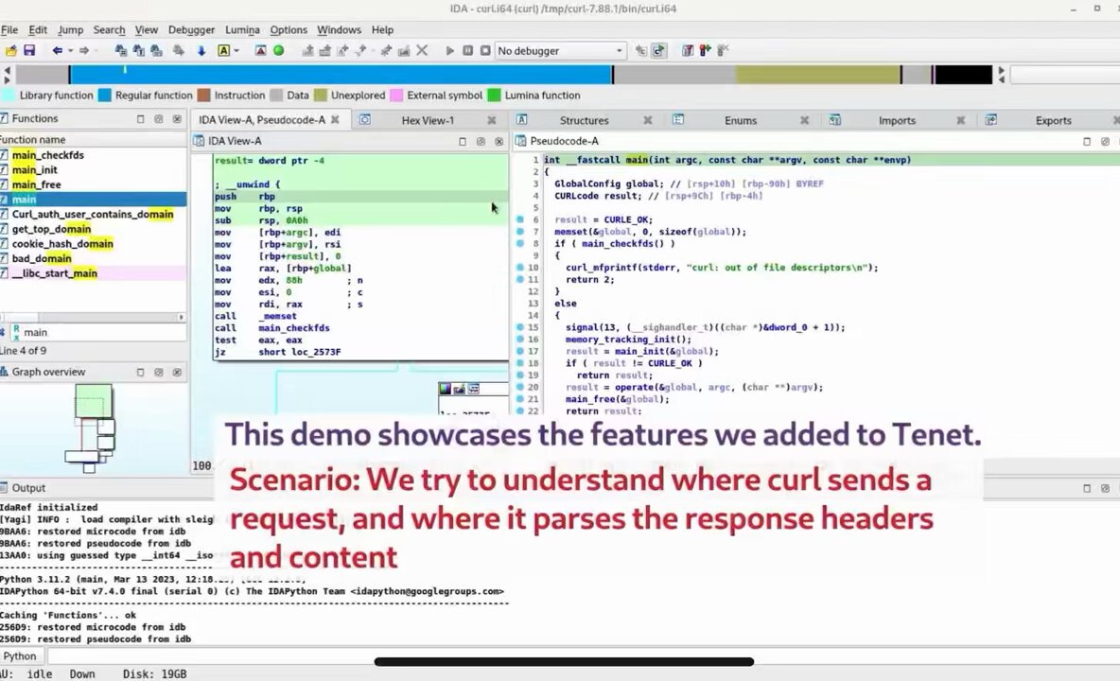
Task: Close the Graph overview panel
Action: tap(177, 372)
